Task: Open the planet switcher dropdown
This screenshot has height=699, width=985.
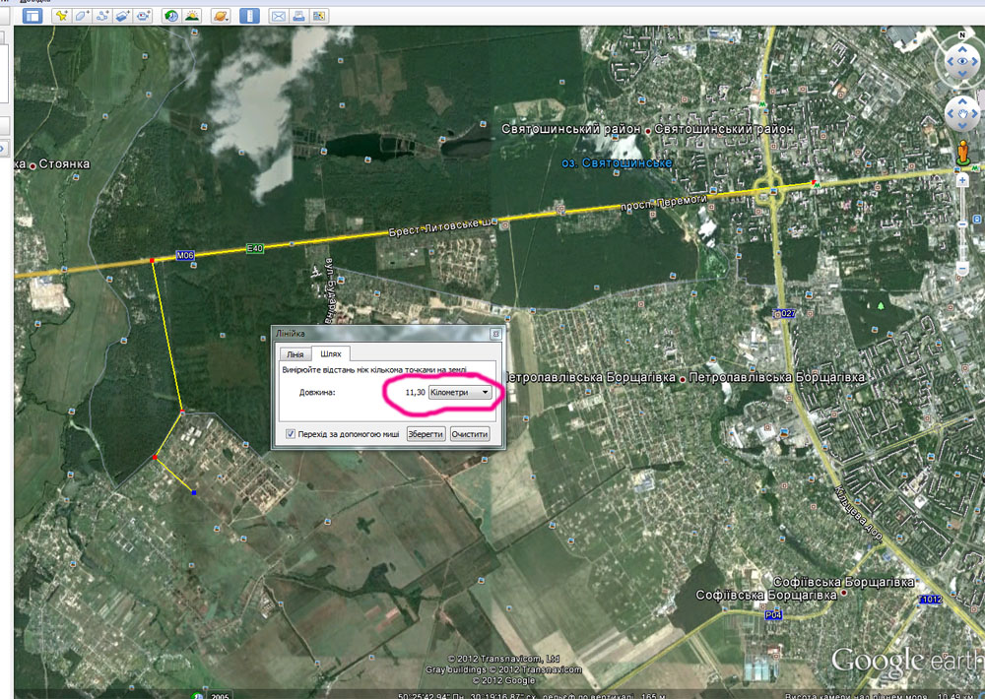Action: coord(221,16)
